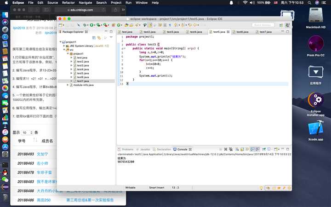Change 显示 10 条 stepper in browser
Viewport: 331px width, 207px height.
[x=27, y=132]
